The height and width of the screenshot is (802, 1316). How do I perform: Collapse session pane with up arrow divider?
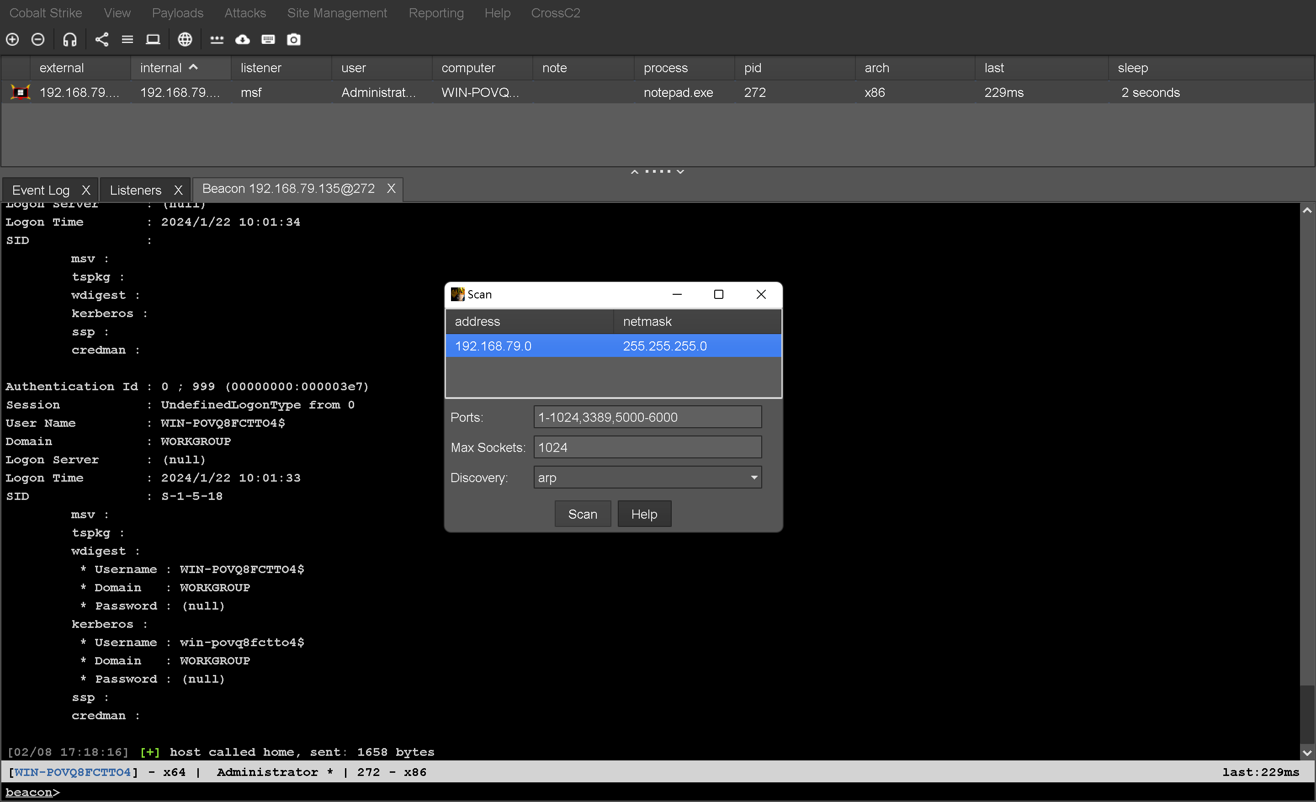635,171
